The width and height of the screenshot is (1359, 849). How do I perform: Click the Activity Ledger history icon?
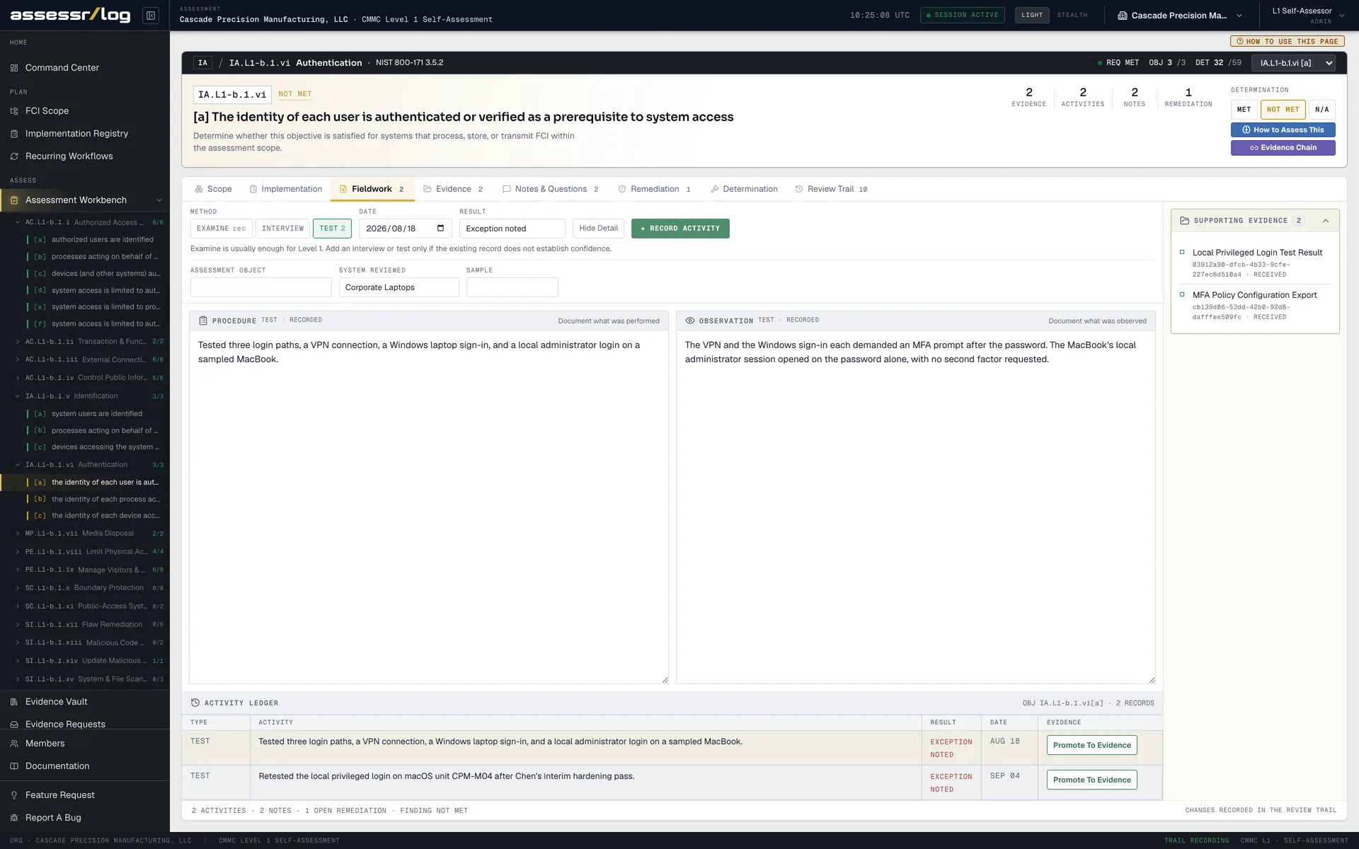(195, 703)
